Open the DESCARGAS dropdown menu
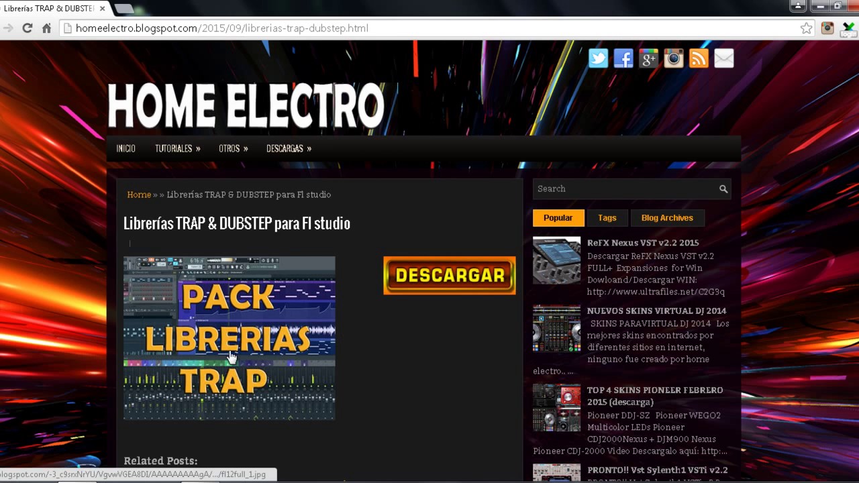The width and height of the screenshot is (859, 483). pos(289,148)
